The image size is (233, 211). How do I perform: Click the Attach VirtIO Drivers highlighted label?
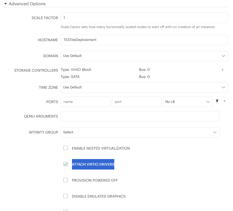point(93,164)
